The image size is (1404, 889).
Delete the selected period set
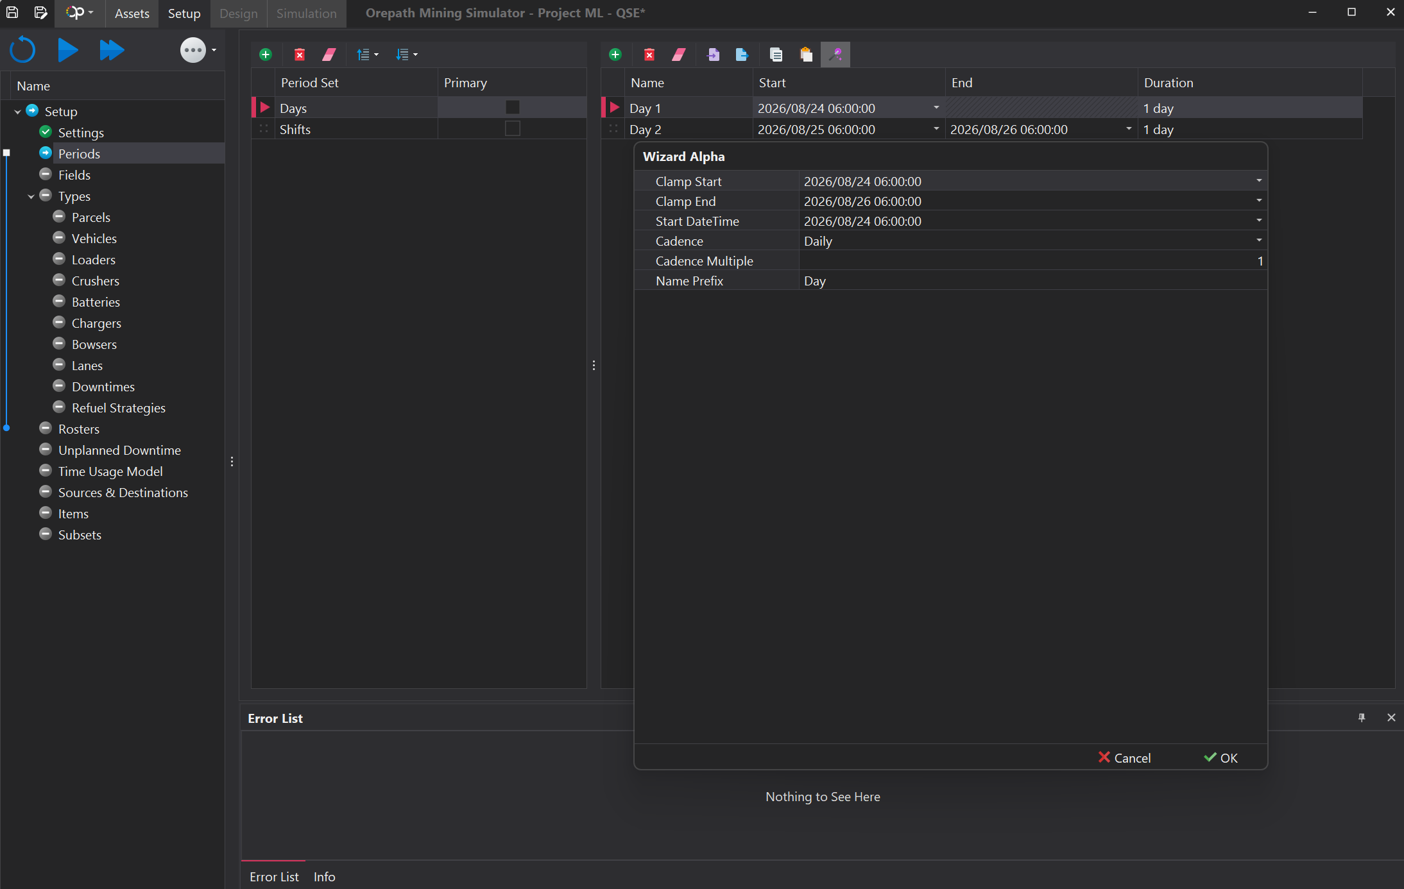coord(300,55)
